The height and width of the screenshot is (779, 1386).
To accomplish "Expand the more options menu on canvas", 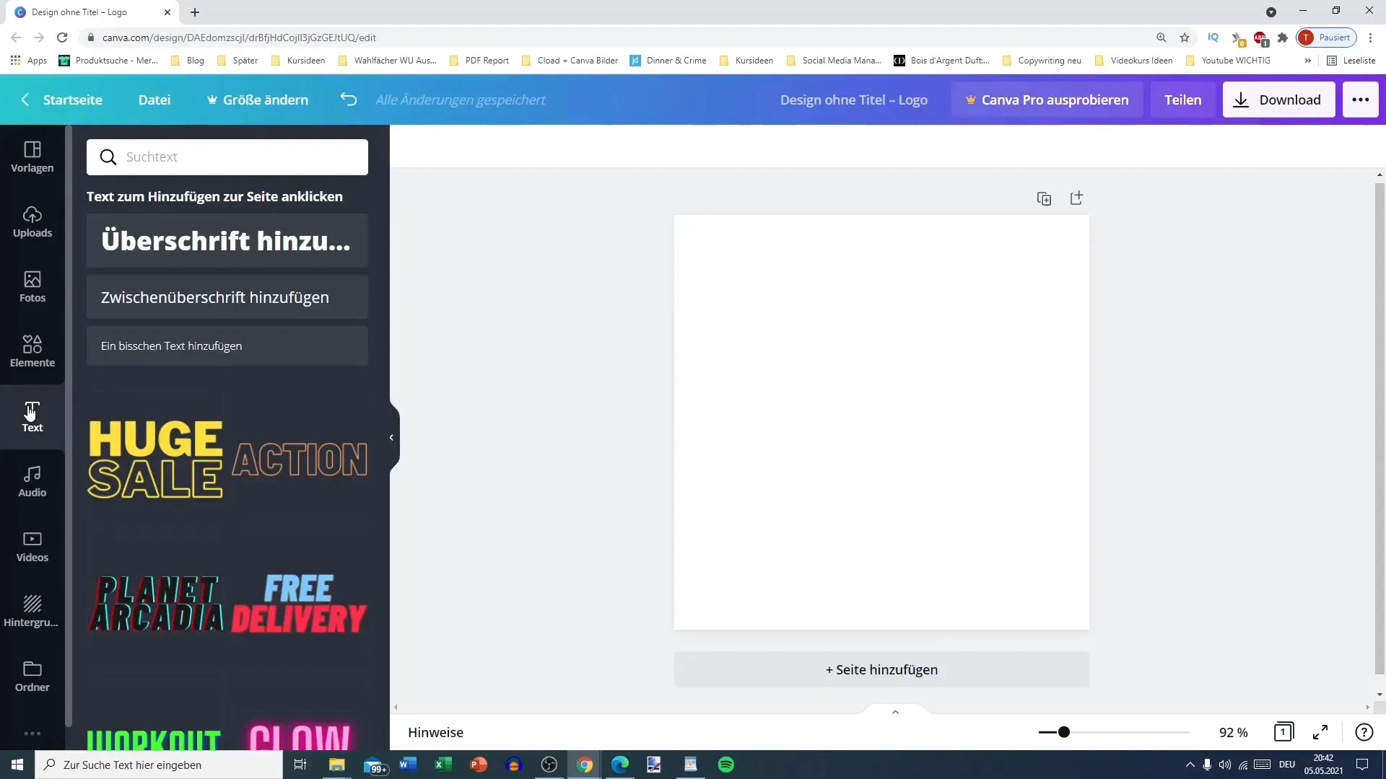I will point(1360,99).
